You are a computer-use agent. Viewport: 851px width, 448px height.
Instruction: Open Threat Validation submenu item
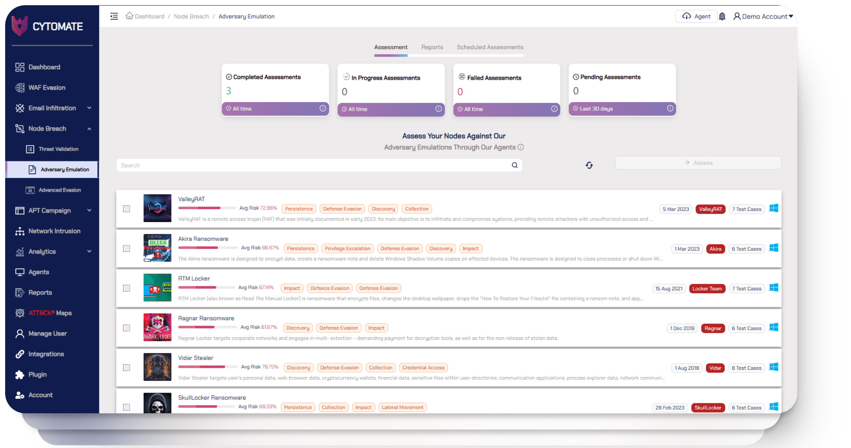pyautogui.click(x=52, y=149)
